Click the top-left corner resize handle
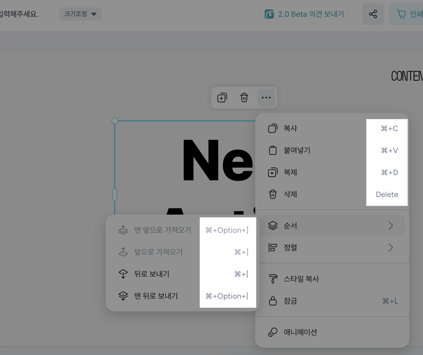Viewport: 423px width, 355px height. click(115, 121)
